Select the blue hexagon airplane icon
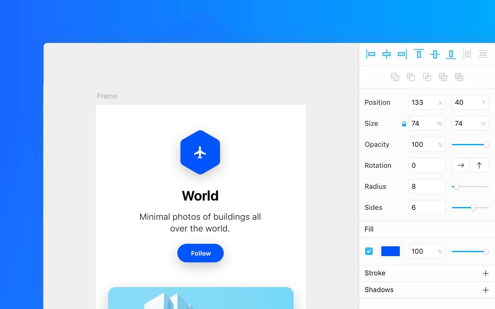The image size is (495, 309). point(200,152)
